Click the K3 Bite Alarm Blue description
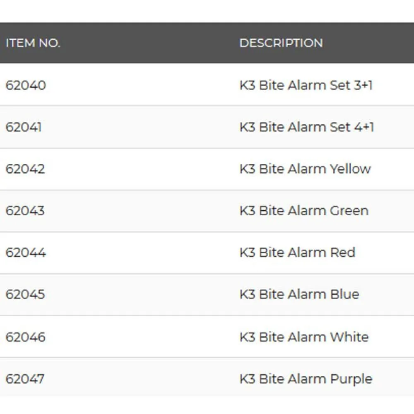 299,294
